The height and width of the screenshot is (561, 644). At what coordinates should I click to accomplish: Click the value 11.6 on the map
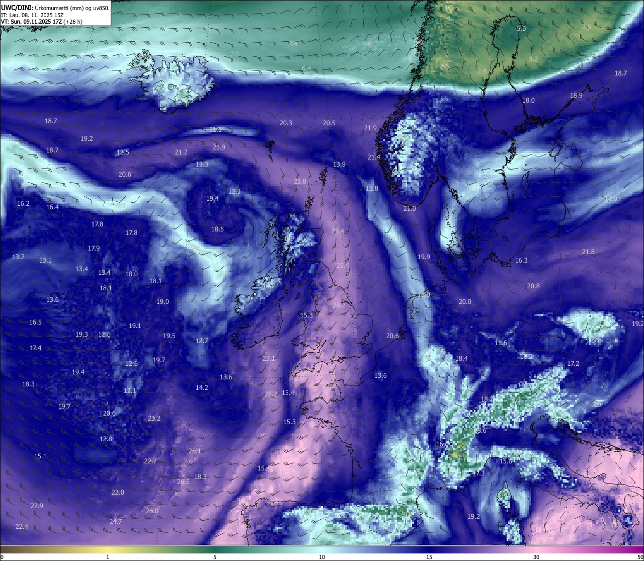tap(501, 343)
